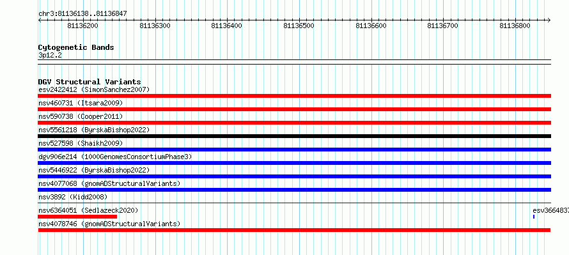This screenshot has width=569, height=255.
Task: Click the nsv590738 (Cooper2011) label
Action: click(x=81, y=116)
